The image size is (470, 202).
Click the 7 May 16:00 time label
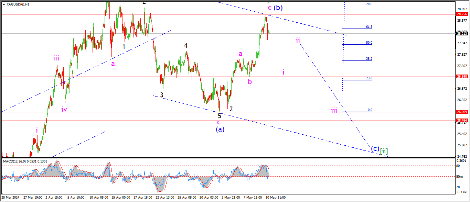pyautogui.click(x=253, y=198)
